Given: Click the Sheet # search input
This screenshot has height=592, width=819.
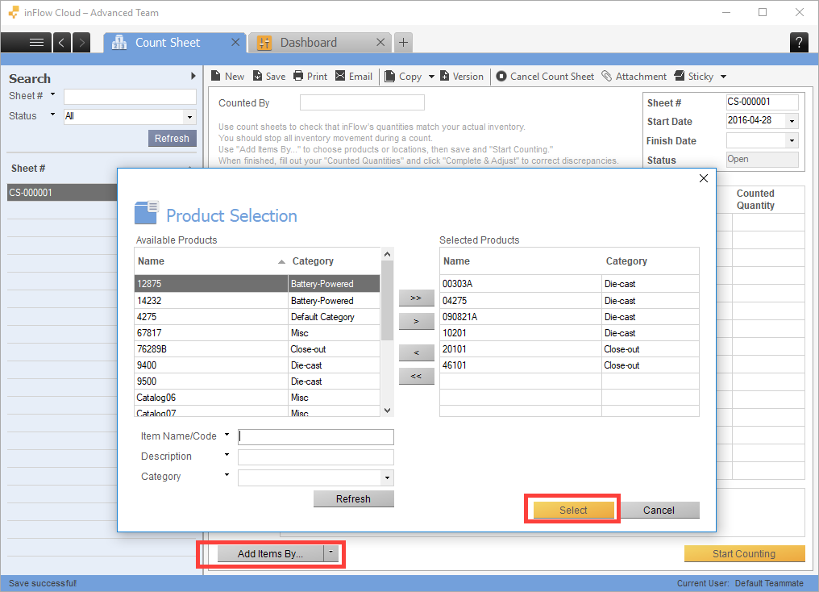Looking at the screenshot, I should (x=130, y=97).
